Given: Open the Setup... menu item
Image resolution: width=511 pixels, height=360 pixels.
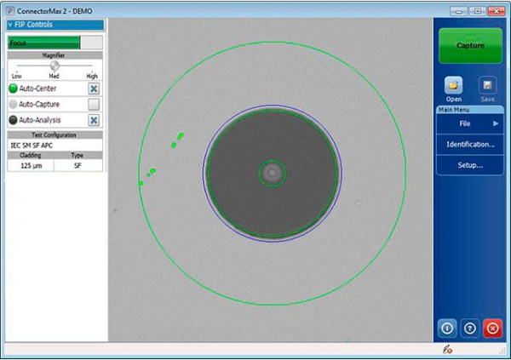Looking at the screenshot, I should click(470, 165).
